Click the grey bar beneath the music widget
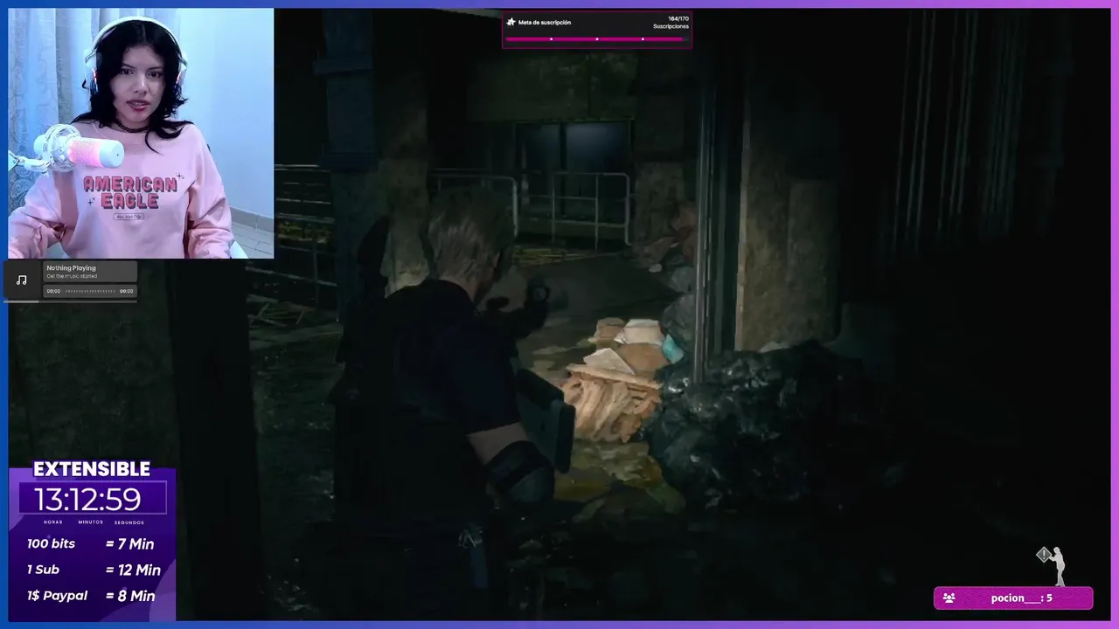The width and height of the screenshot is (1119, 629). pos(70,301)
